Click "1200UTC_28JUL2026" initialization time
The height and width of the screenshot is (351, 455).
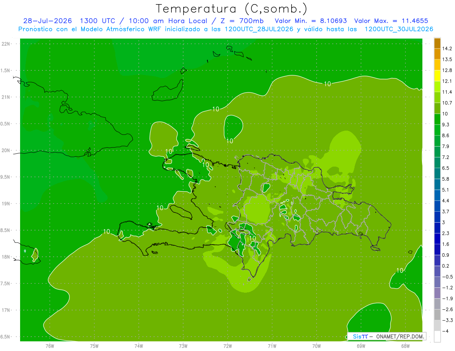click(x=259, y=29)
